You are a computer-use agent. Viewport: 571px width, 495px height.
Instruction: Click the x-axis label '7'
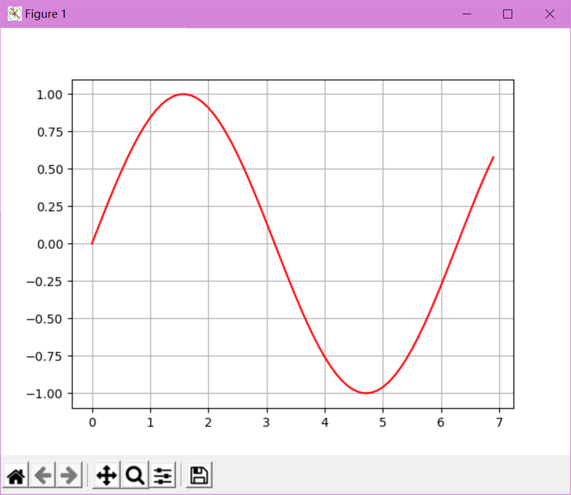pyautogui.click(x=499, y=423)
